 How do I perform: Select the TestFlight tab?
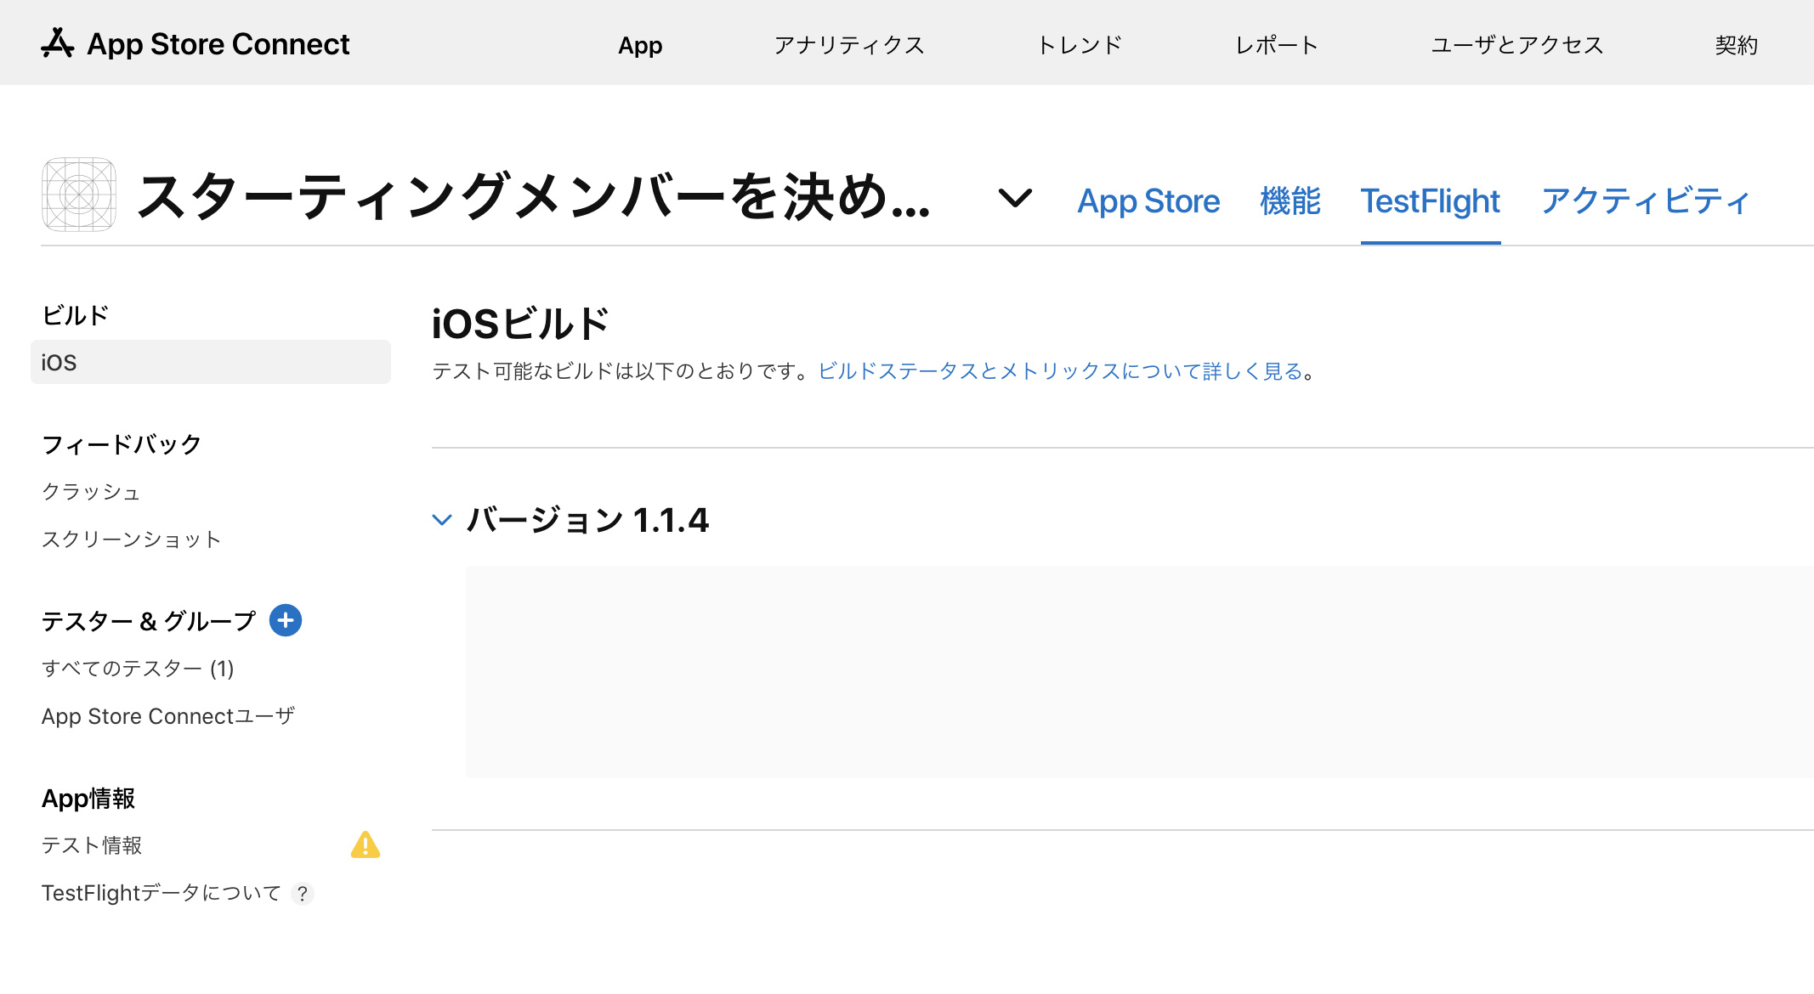(1431, 201)
